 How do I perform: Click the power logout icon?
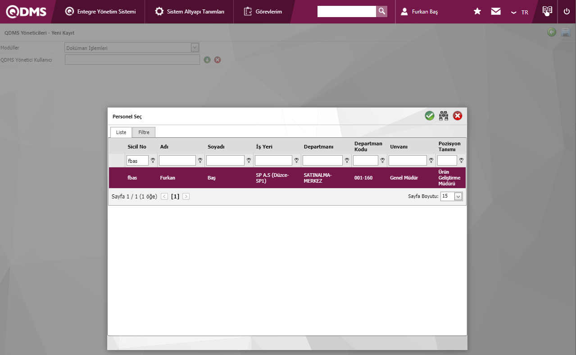(567, 12)
